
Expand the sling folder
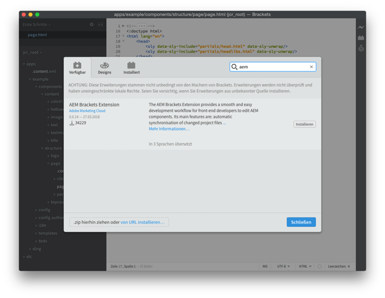point(30,249)
